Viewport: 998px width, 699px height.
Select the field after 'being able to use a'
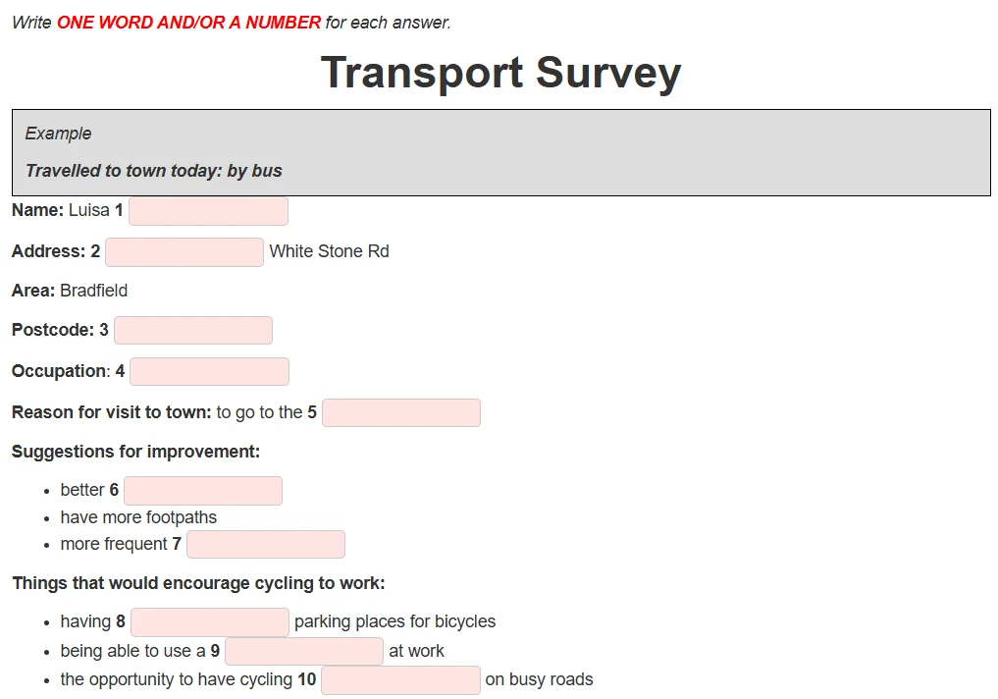tap(303, 650)
